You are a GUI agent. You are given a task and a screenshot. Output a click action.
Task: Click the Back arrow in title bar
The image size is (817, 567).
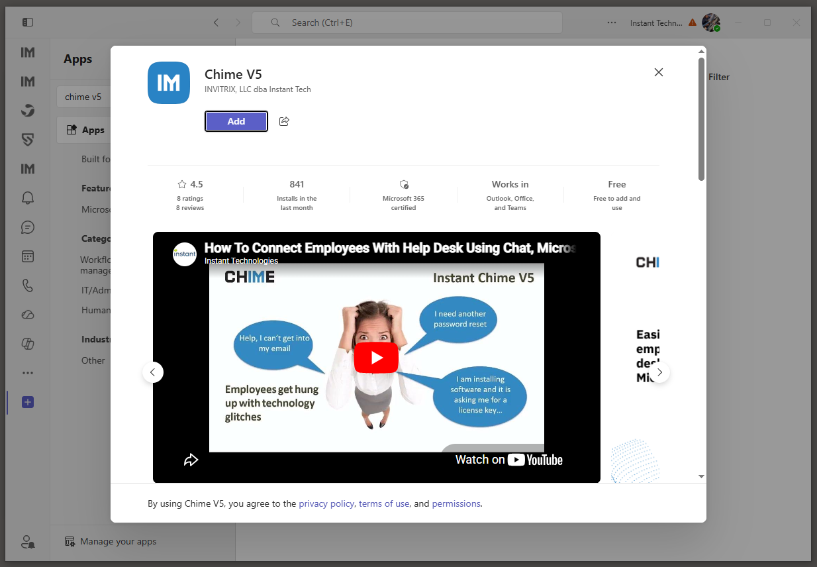tap(216, 23)
